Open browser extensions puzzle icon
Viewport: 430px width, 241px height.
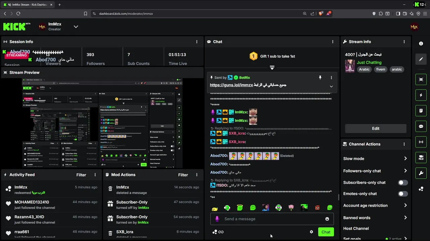[381, 14]
